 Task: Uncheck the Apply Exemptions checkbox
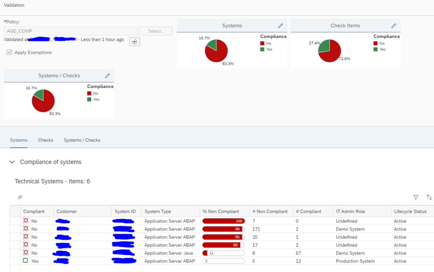coord(9,52)
